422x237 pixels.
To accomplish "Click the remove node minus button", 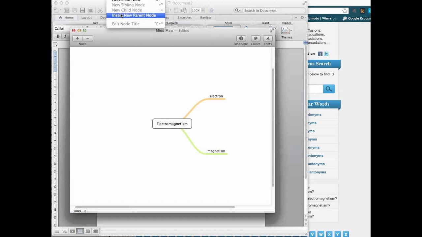I will (88, 39).
